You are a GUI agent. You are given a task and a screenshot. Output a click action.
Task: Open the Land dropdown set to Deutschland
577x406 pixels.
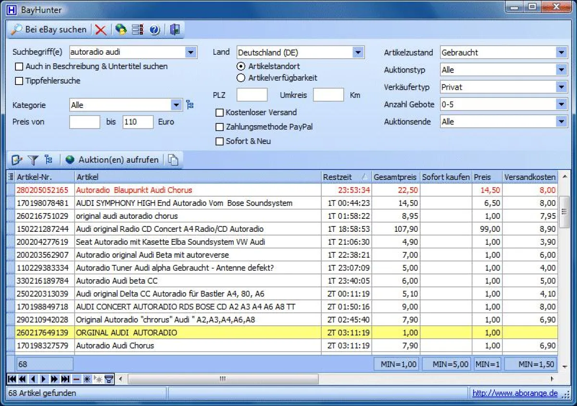point(358,52)
